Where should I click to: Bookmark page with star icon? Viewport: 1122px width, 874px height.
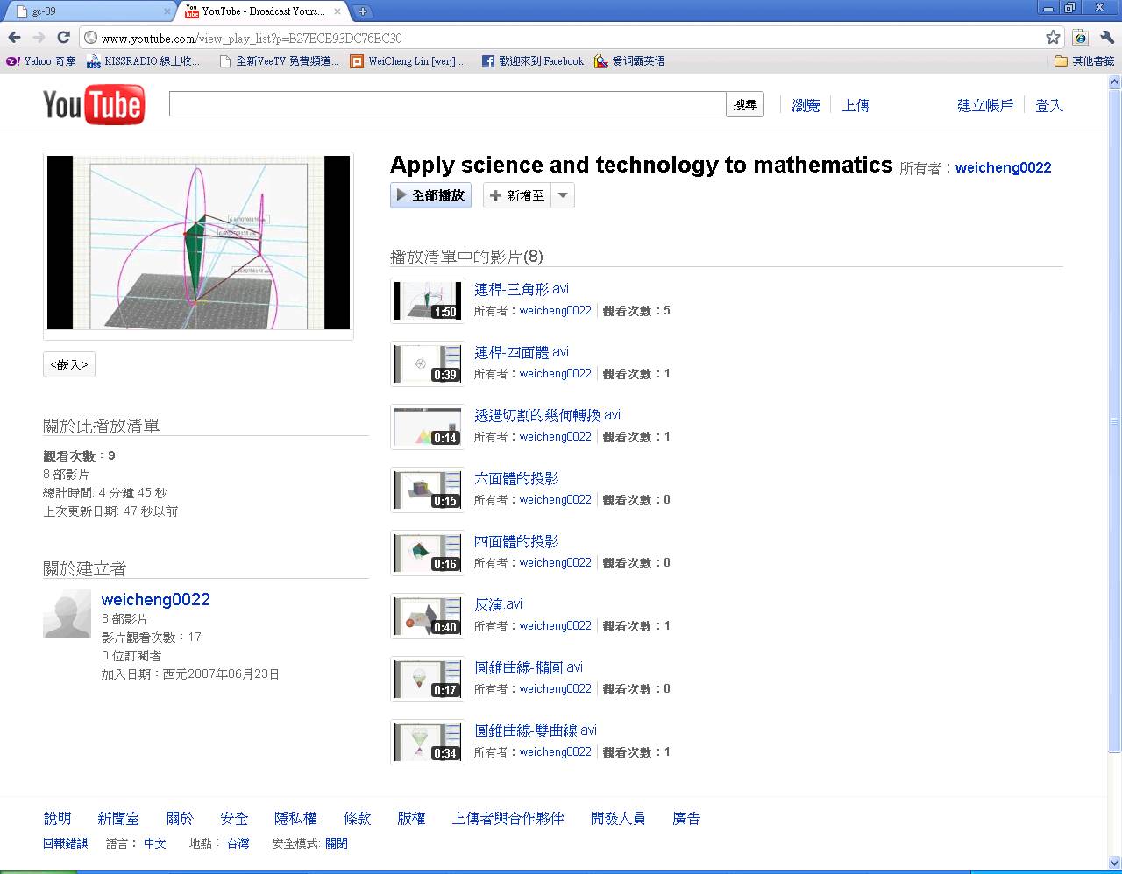(x=1053, y=38)
